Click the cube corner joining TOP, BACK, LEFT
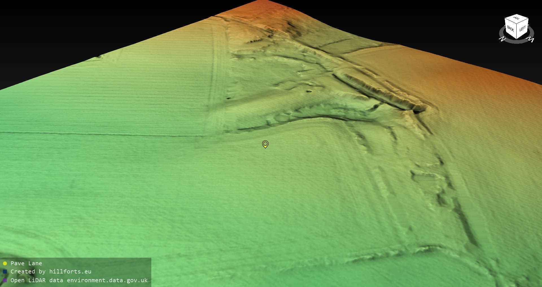Viewport: 542px width, 287px height. click(517, 24)
